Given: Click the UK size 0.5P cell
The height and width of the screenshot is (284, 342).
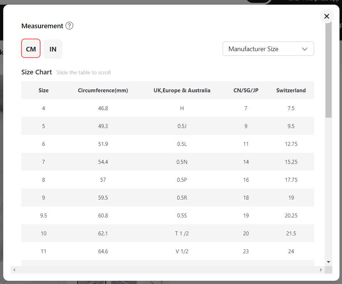Looking at the screenshot, I should point(182,180).
